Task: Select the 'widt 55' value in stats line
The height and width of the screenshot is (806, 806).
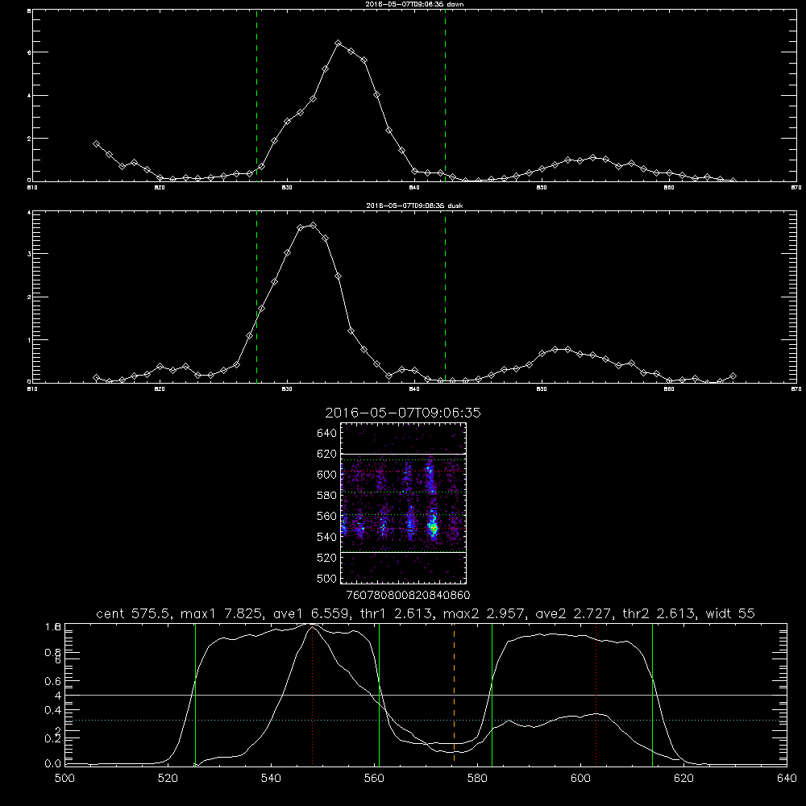Action: (x=730, y=613)
